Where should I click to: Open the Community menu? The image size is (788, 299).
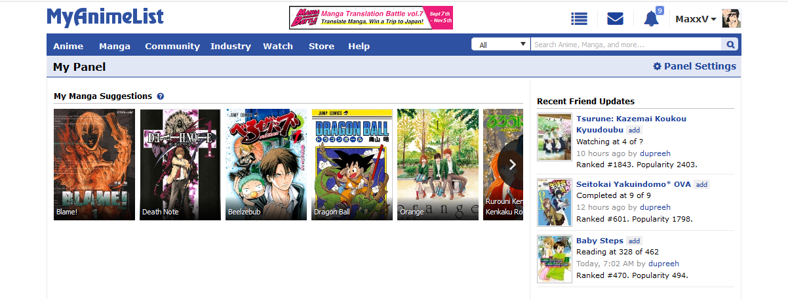(172, 46)
